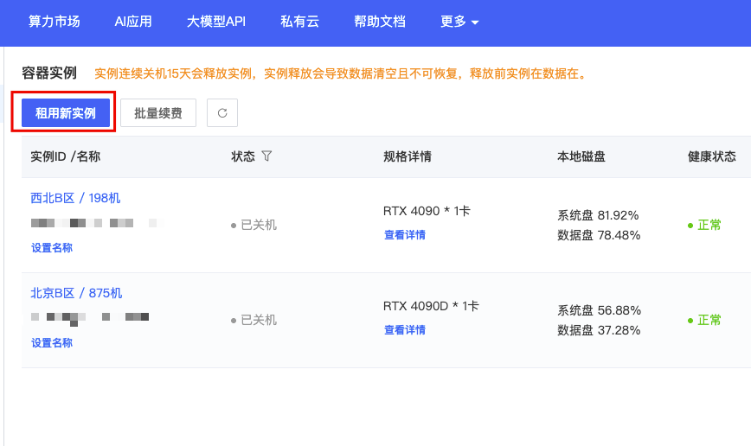Click the 批量续费 button
The width and height of the screenshot is (751, 446).
coord(158,113)
